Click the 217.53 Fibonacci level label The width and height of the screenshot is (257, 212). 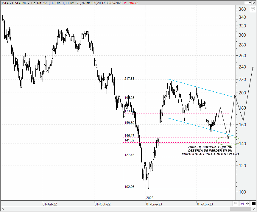click(129, 79)
